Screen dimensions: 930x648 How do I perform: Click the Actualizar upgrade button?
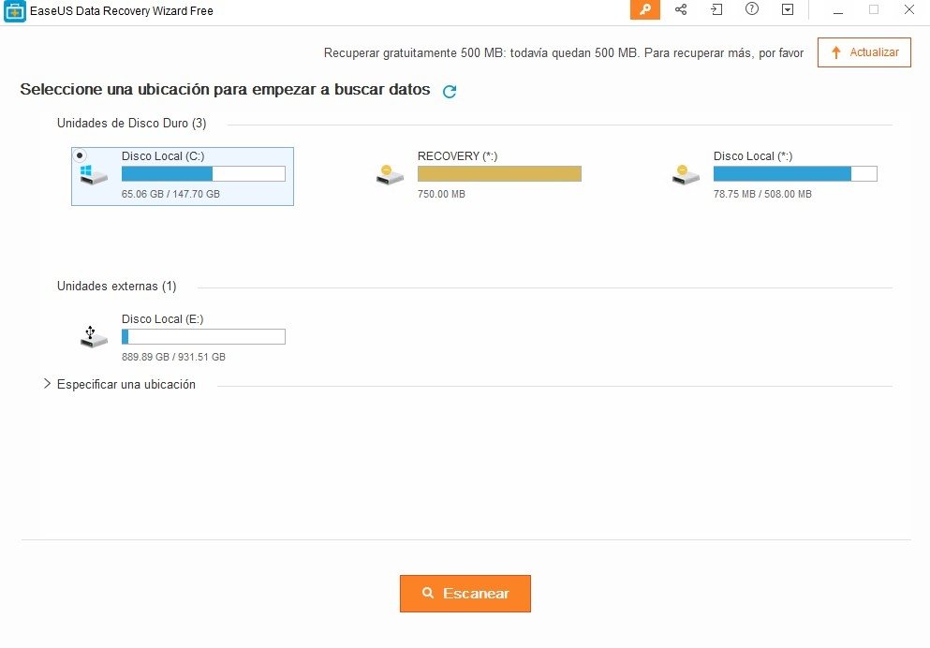pyautogui.click(x=864, y=52)
